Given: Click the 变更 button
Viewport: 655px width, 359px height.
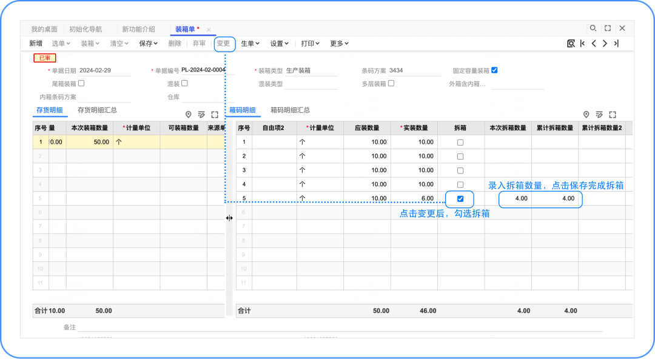Looking at the screenshot, I should [x=224, y=44].
